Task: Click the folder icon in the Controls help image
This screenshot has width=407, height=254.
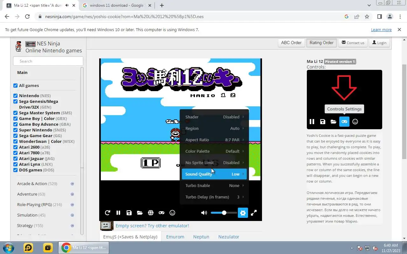Action: (333, 122)
